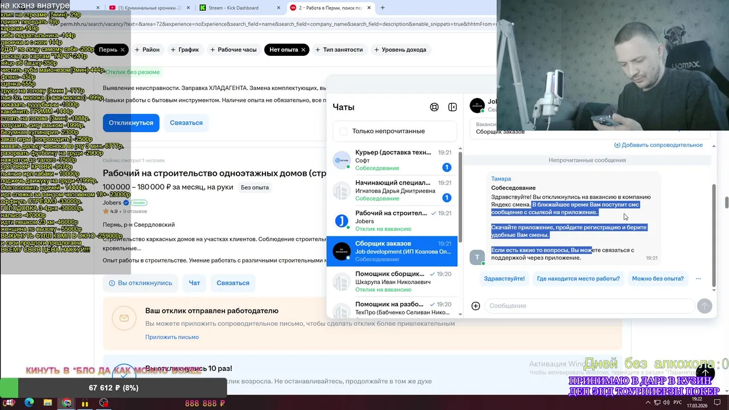Screen dimensions: 729x410
Task: Switch to the Kick Dashboard tab
Action: [239, 8]
